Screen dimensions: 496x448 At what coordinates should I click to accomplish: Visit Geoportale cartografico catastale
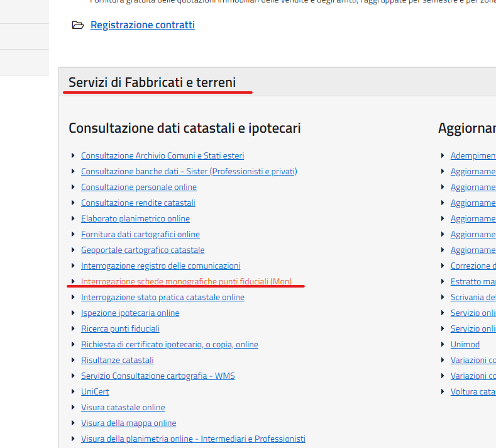click(x=143, y=250)
